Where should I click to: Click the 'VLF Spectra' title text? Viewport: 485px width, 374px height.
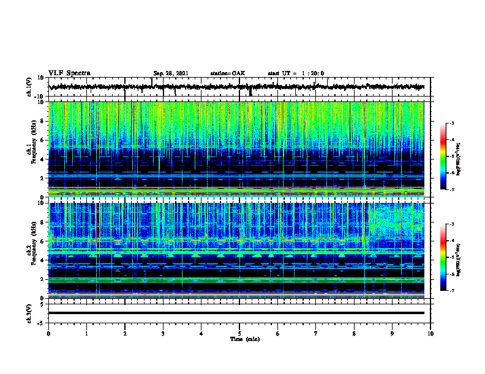click(69, 73)
